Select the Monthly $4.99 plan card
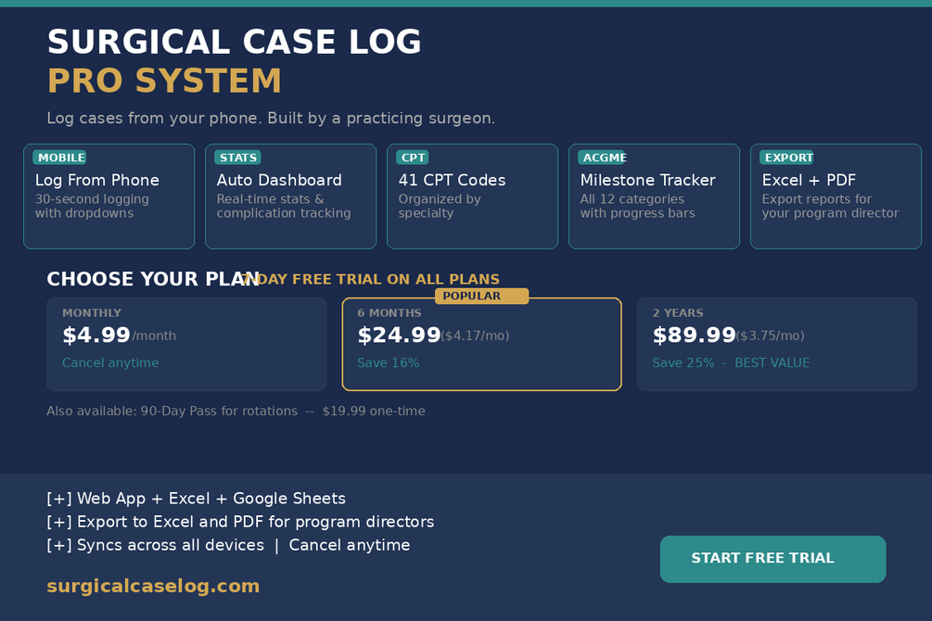Screen dimensions: 932x621 [x=186, y=344]
